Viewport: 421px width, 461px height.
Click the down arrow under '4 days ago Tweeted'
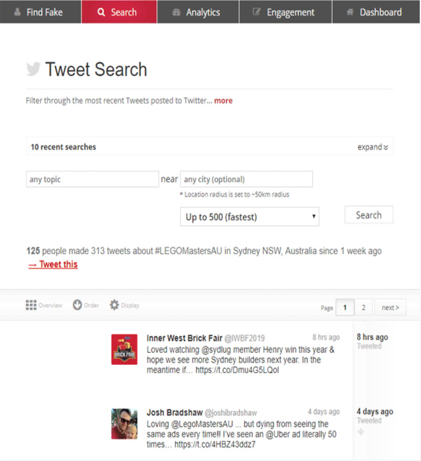pos(361,431)
